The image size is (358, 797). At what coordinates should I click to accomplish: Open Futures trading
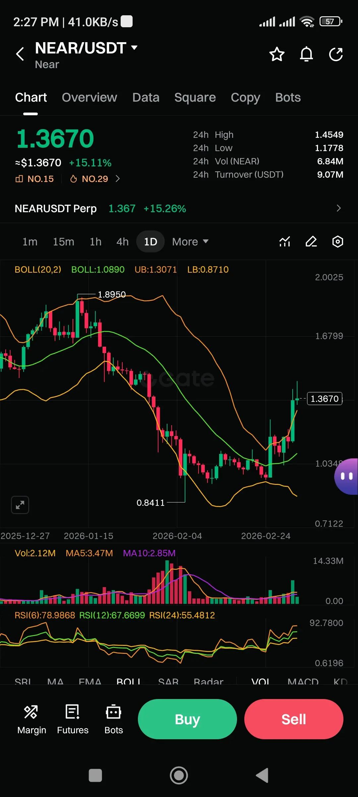73,720
